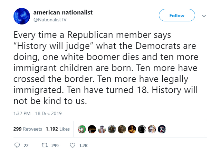Click the sixth liker avatar in row
Viewport: 220px width, 153px height.
click(x=132, y=129)
